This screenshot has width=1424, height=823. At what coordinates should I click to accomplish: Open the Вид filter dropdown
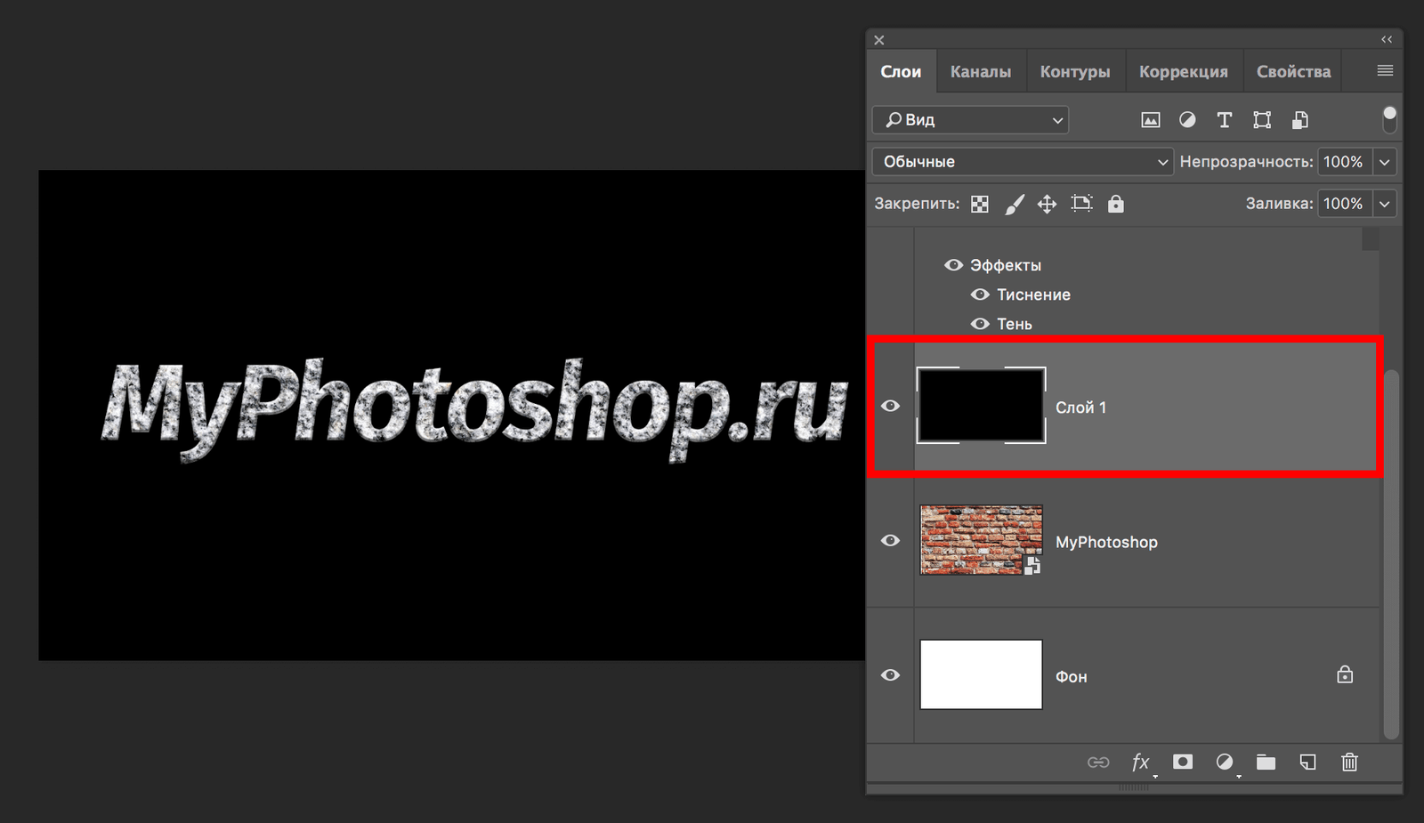coord(969,119)
